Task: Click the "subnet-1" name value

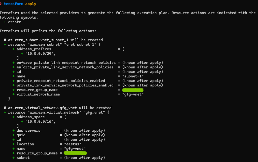Action: coord(133,76)
